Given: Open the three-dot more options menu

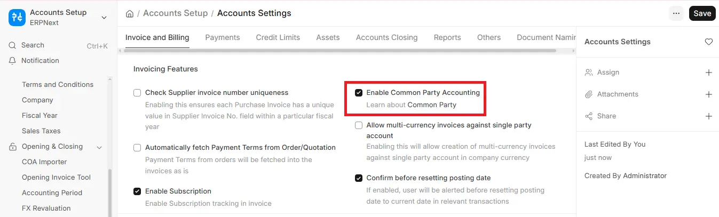Looking at the screenshot, I should point(676,14).
